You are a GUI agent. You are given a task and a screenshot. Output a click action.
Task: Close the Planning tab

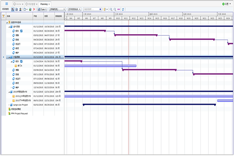click(49, 4)
